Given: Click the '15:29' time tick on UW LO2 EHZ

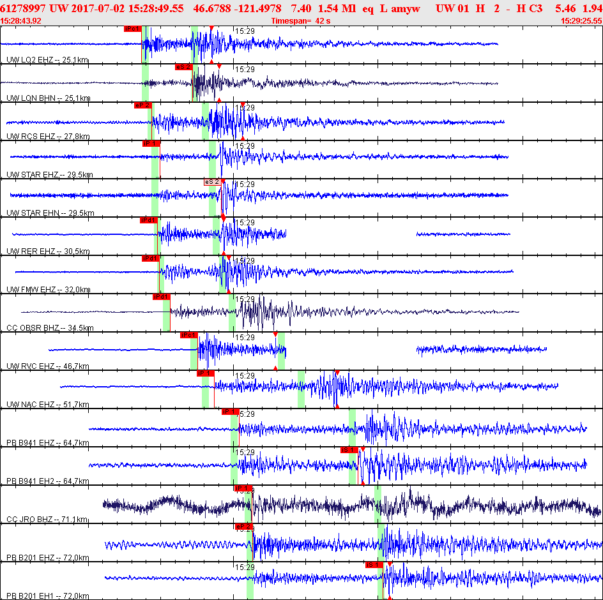Looking at the screenshot, I should 245,31.
